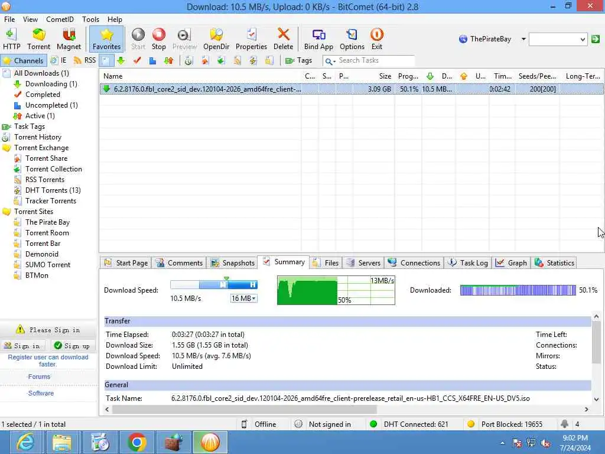Click the Exit toolbar icon
605x454 pixels.
click(376, 39)
